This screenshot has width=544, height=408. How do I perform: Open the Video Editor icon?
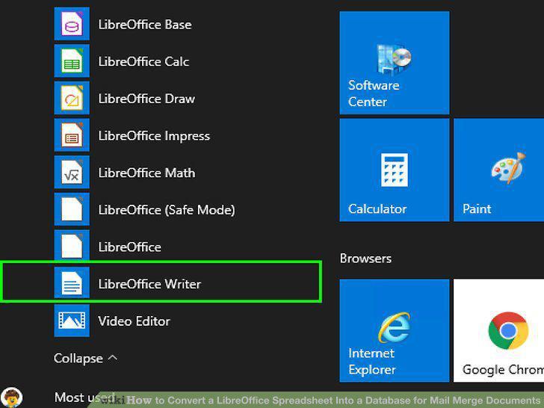pyautogui.click(x=72, y=321)
